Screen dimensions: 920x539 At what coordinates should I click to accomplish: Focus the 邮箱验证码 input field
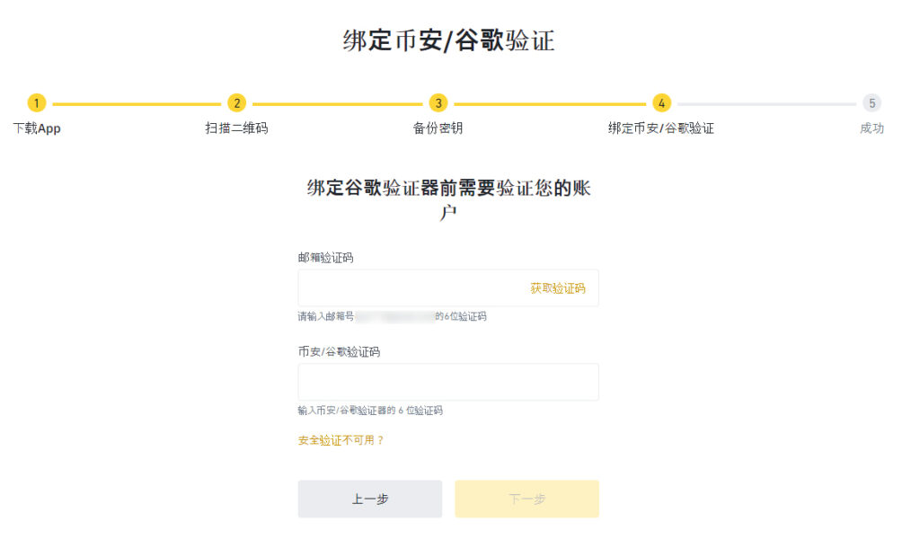click(448, 288)
